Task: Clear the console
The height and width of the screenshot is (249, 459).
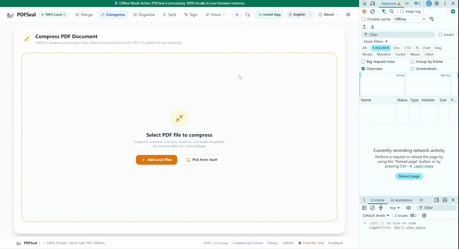Action: tap(373, 208)
